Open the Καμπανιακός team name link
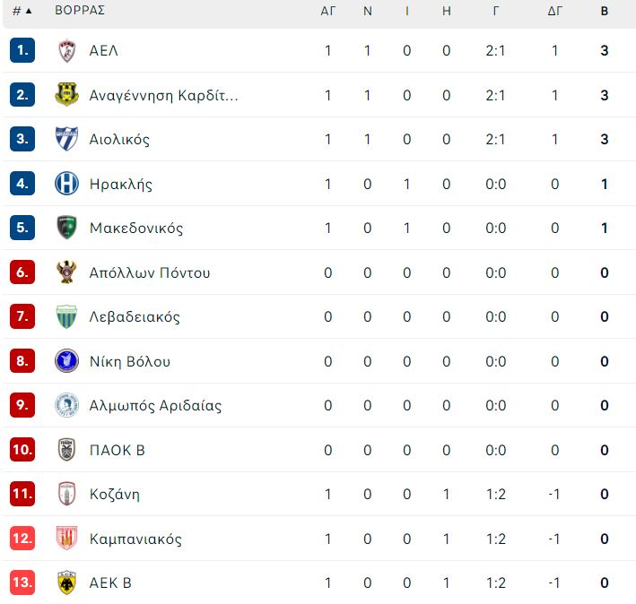 click(x=135, y=539)
